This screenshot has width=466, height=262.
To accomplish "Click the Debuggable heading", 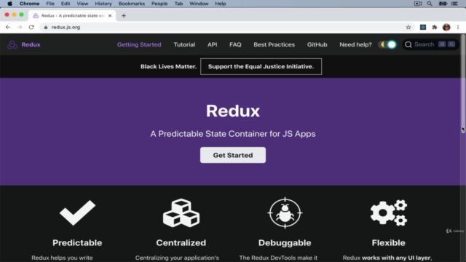I will point(285,242).
